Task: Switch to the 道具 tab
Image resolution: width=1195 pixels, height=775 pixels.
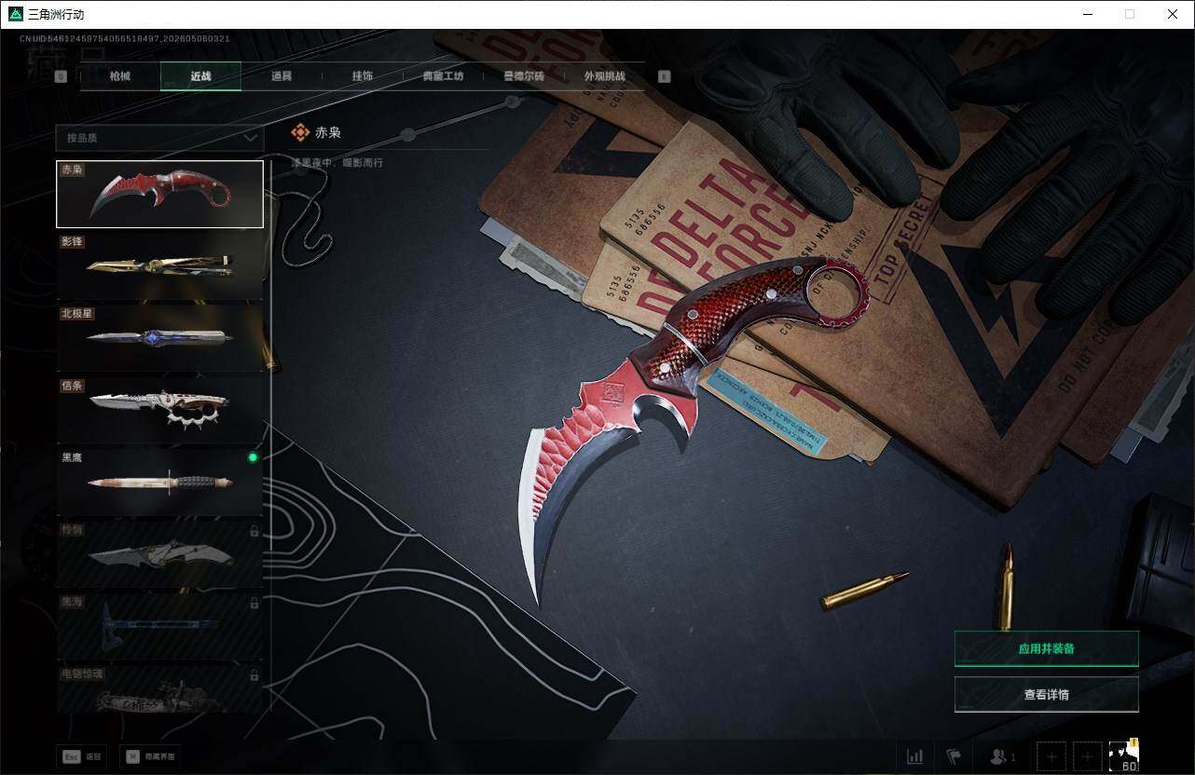Action: tap(282, 76)
